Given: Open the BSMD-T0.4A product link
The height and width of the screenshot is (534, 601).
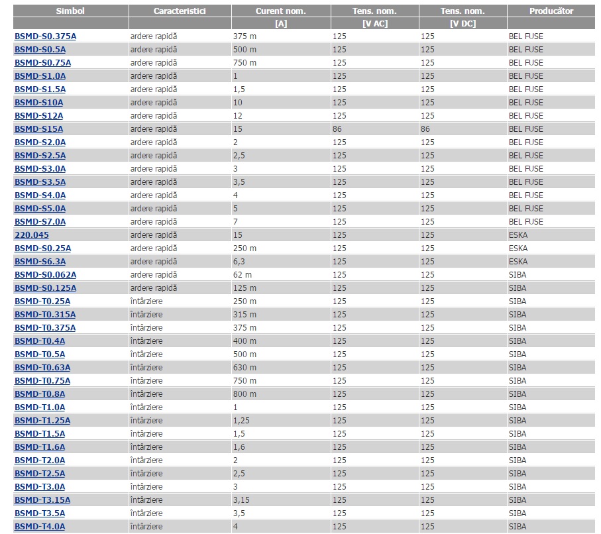Looking at the screenshot, I should 40,341.
